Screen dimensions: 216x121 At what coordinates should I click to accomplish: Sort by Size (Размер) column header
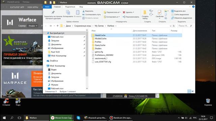[x=174, y=31]
